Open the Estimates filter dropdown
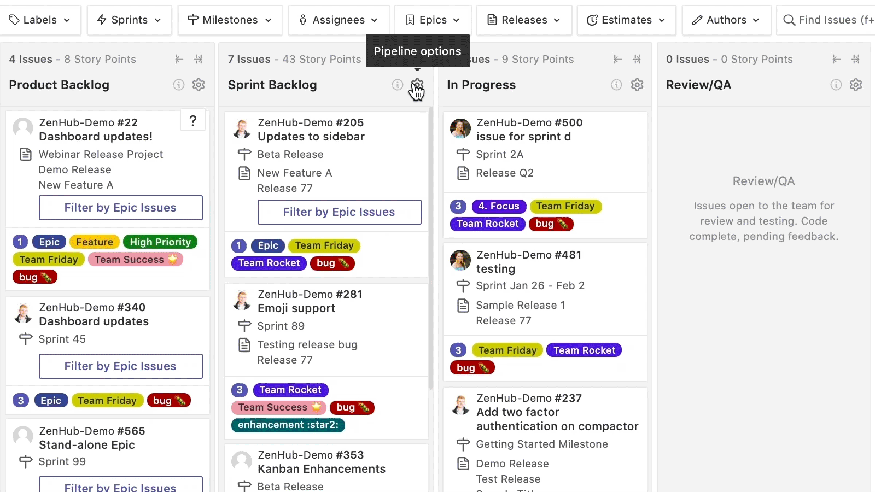This screenshot has width=875, height=492. 627,20
